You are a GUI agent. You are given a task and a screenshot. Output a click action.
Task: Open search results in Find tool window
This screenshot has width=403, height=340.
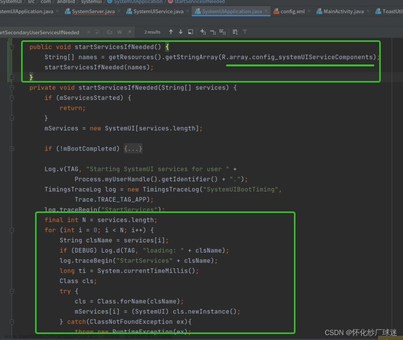(x=191, y=32)
